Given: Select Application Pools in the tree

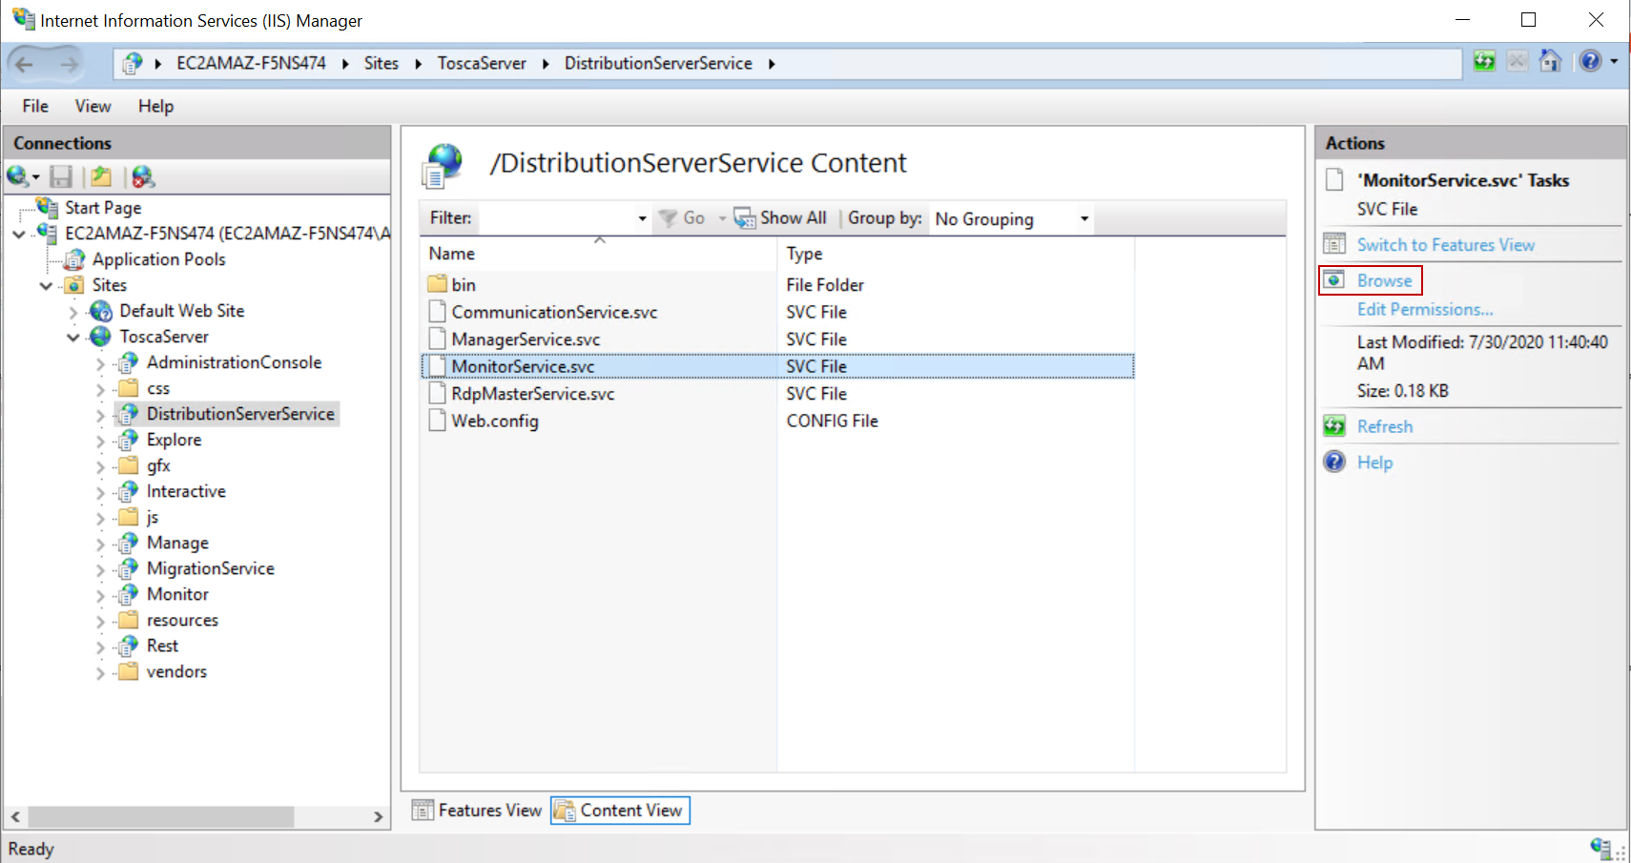Looking at the screenshot, I should [x=158, y=259].
